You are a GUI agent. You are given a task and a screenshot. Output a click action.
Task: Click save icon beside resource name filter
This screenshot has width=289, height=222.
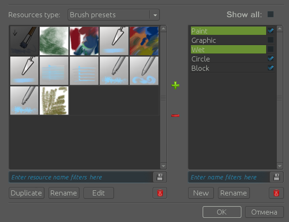160,177
